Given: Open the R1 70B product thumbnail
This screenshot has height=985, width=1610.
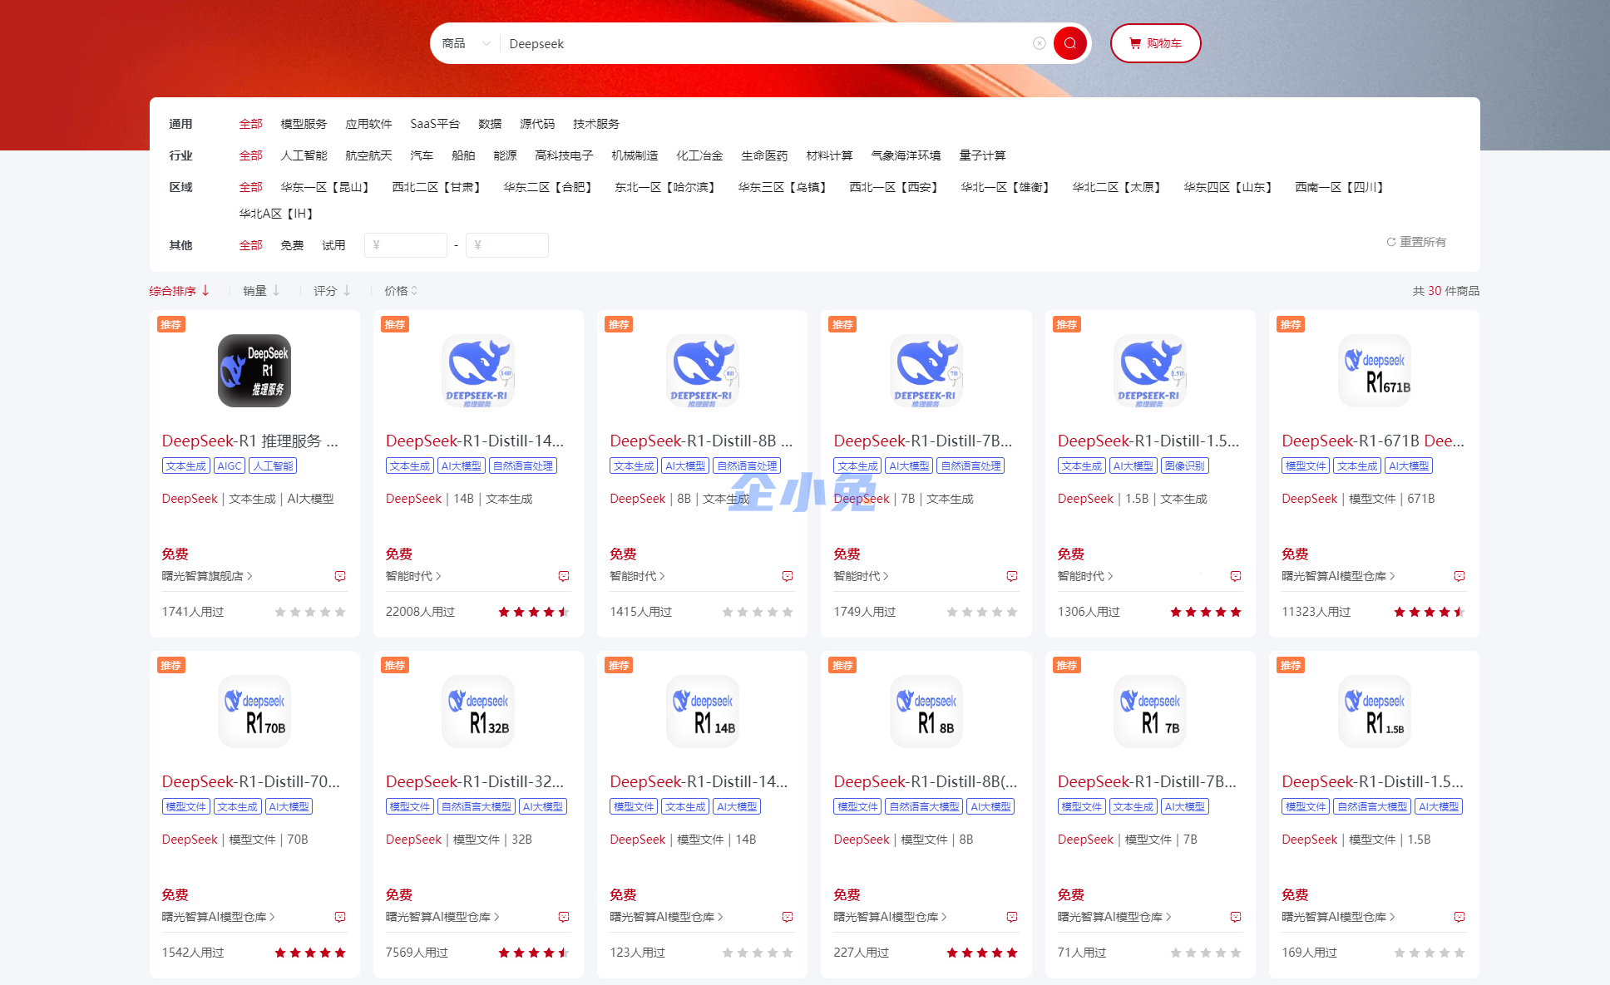Looking at the screenshot, I should point(254,712).
